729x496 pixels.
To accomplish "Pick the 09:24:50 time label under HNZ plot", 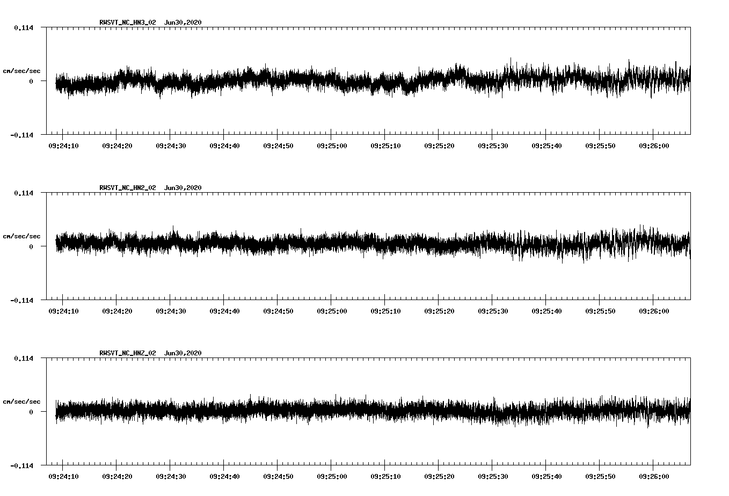I will click(278, 476).
